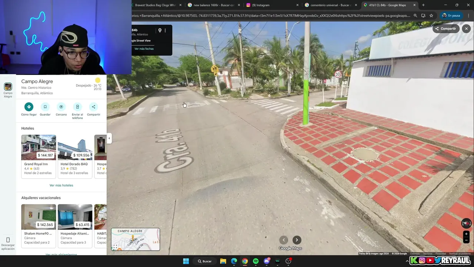Click the Campo Alegre title text
Viewport: 474px width, 267px height.
37,81
